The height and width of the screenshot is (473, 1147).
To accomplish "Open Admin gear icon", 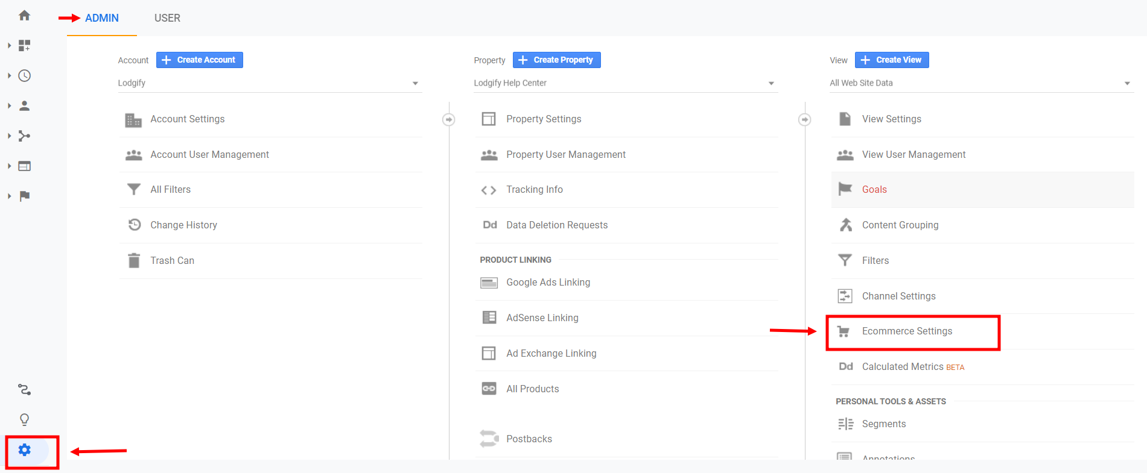I will click(25, 450).
